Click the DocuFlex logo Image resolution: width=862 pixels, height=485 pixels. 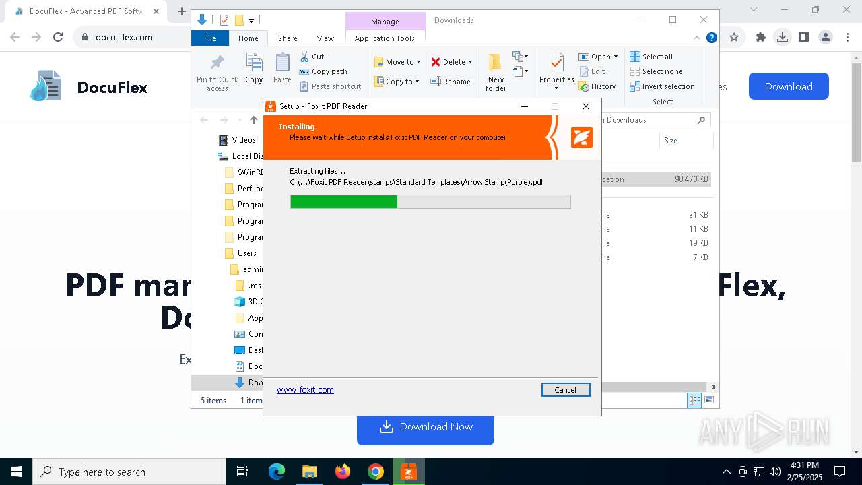89,86
